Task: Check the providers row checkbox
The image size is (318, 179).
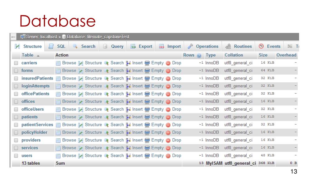Action: [16, 140]
